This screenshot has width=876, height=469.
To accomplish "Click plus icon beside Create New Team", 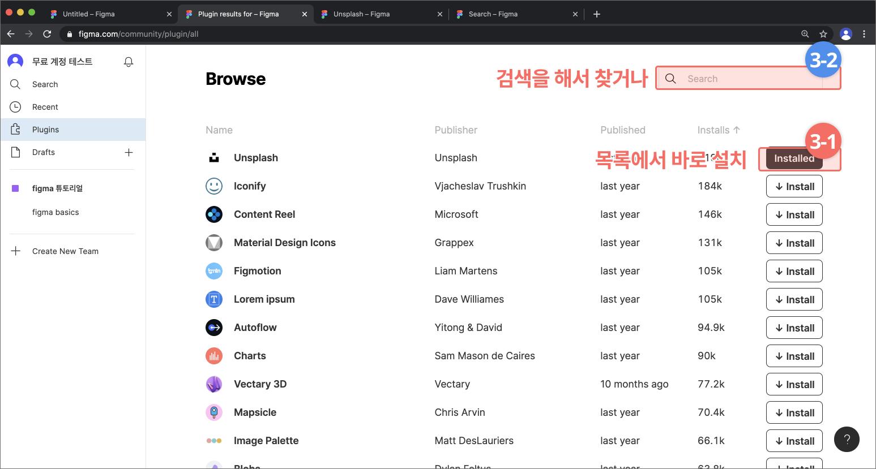I will (16, 251).
